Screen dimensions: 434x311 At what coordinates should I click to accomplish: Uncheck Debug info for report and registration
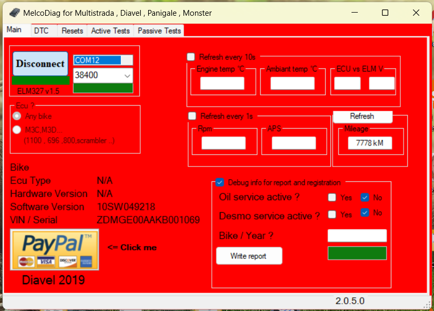[x=220, y=182]
